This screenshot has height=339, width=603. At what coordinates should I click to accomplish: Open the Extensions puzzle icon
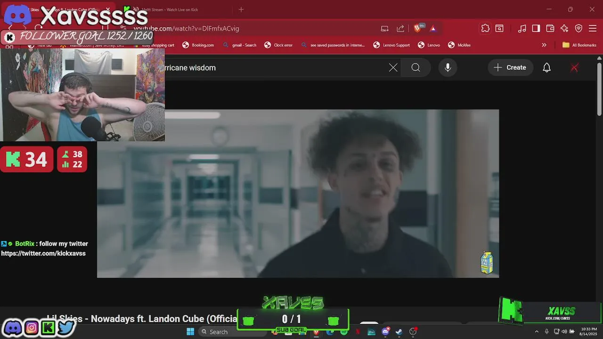(x=485, y=28)
